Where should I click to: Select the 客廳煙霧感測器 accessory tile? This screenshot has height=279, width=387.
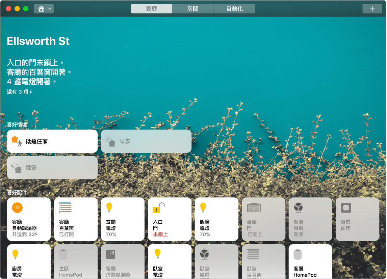pyautogui.click(x=123, y=261)
